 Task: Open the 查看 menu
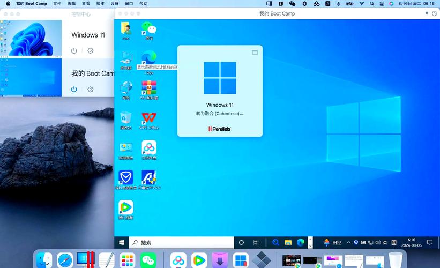tap(86, 4)
